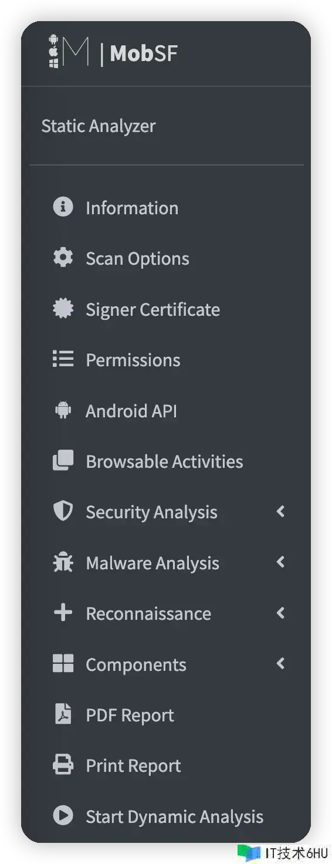Open the Components menu item
Image resolution: width=332 pixels, height=864 pixels.
166,664
